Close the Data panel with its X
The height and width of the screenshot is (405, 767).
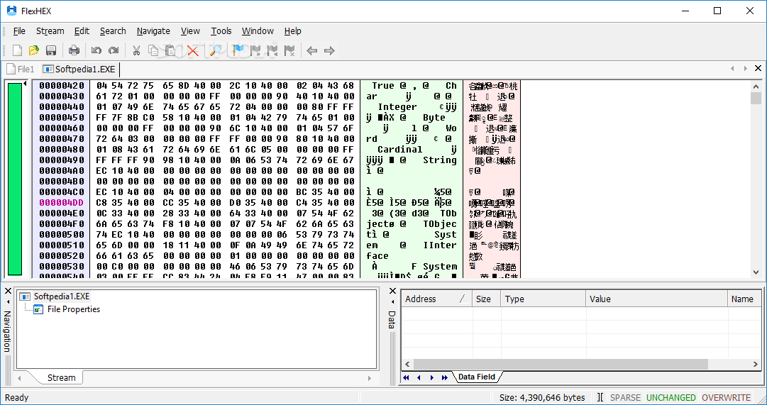click(392, 291)
